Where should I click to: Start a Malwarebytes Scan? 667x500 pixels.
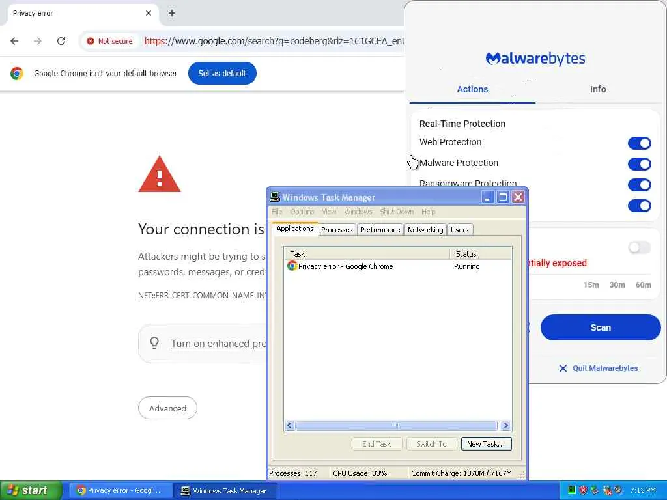[x=601, y=327]
